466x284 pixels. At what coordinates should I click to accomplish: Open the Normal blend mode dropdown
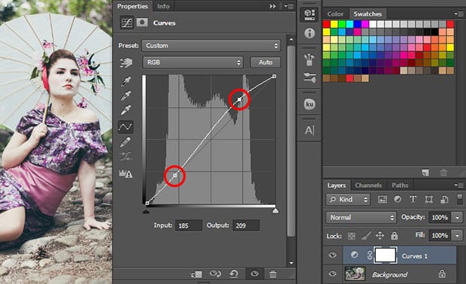(x=361, y=217)
